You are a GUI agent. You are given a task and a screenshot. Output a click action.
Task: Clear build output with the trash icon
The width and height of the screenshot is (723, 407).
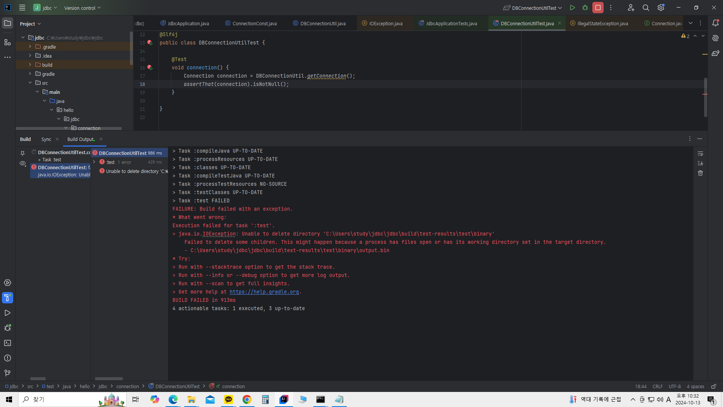pos(700,173)
